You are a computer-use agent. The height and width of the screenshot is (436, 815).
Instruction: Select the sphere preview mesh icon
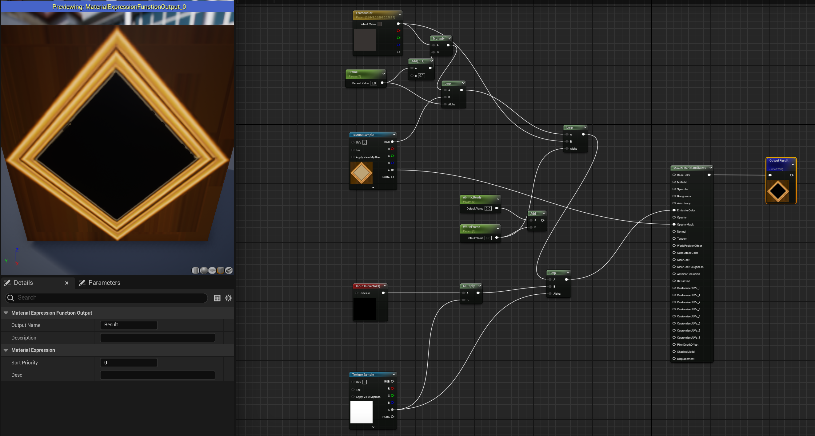(x=204, y=270)
